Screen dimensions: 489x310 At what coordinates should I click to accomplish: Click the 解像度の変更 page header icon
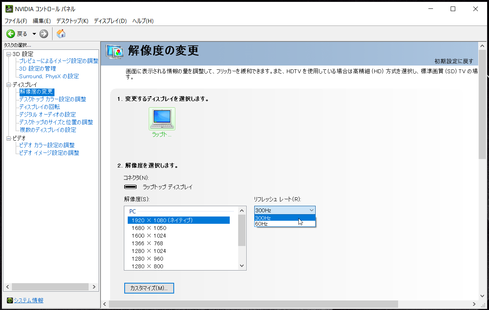coord(114,51)
